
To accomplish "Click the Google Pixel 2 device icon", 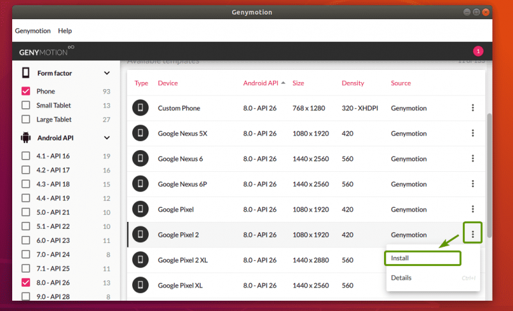I will point(140,235).
